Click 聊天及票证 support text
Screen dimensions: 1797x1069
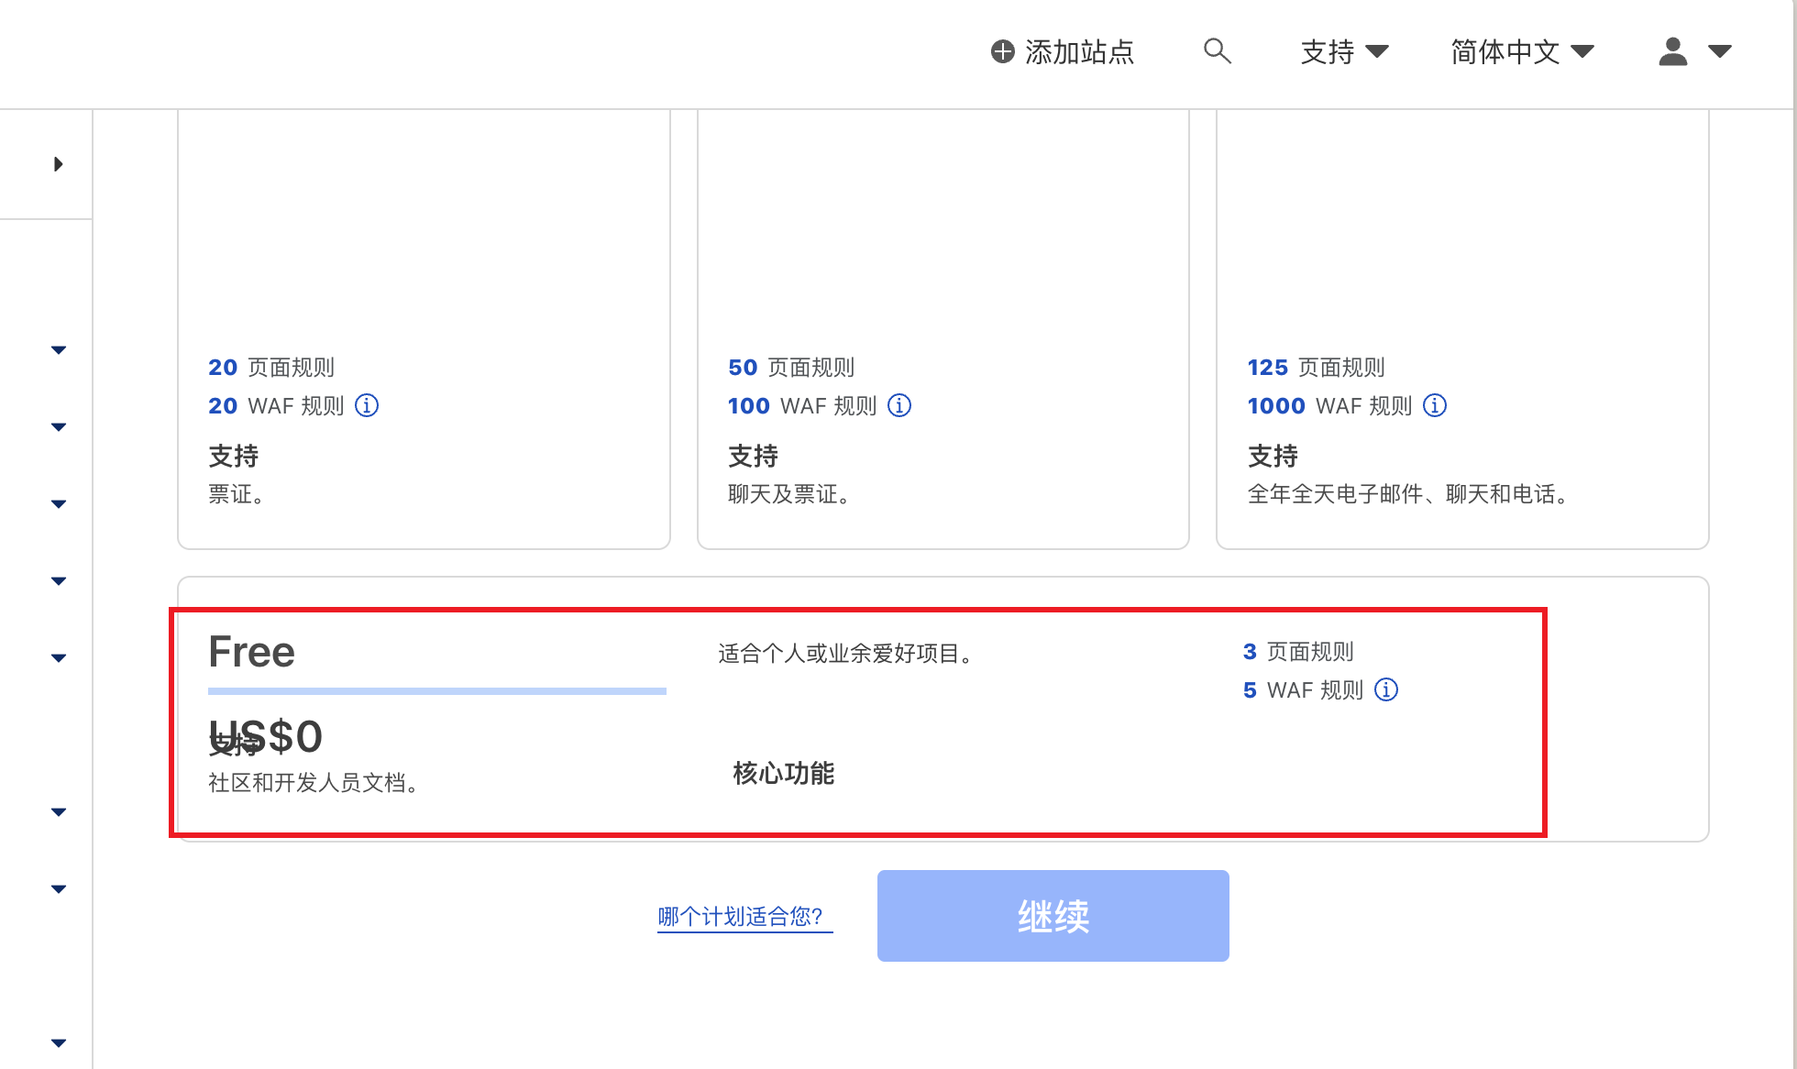788,494
